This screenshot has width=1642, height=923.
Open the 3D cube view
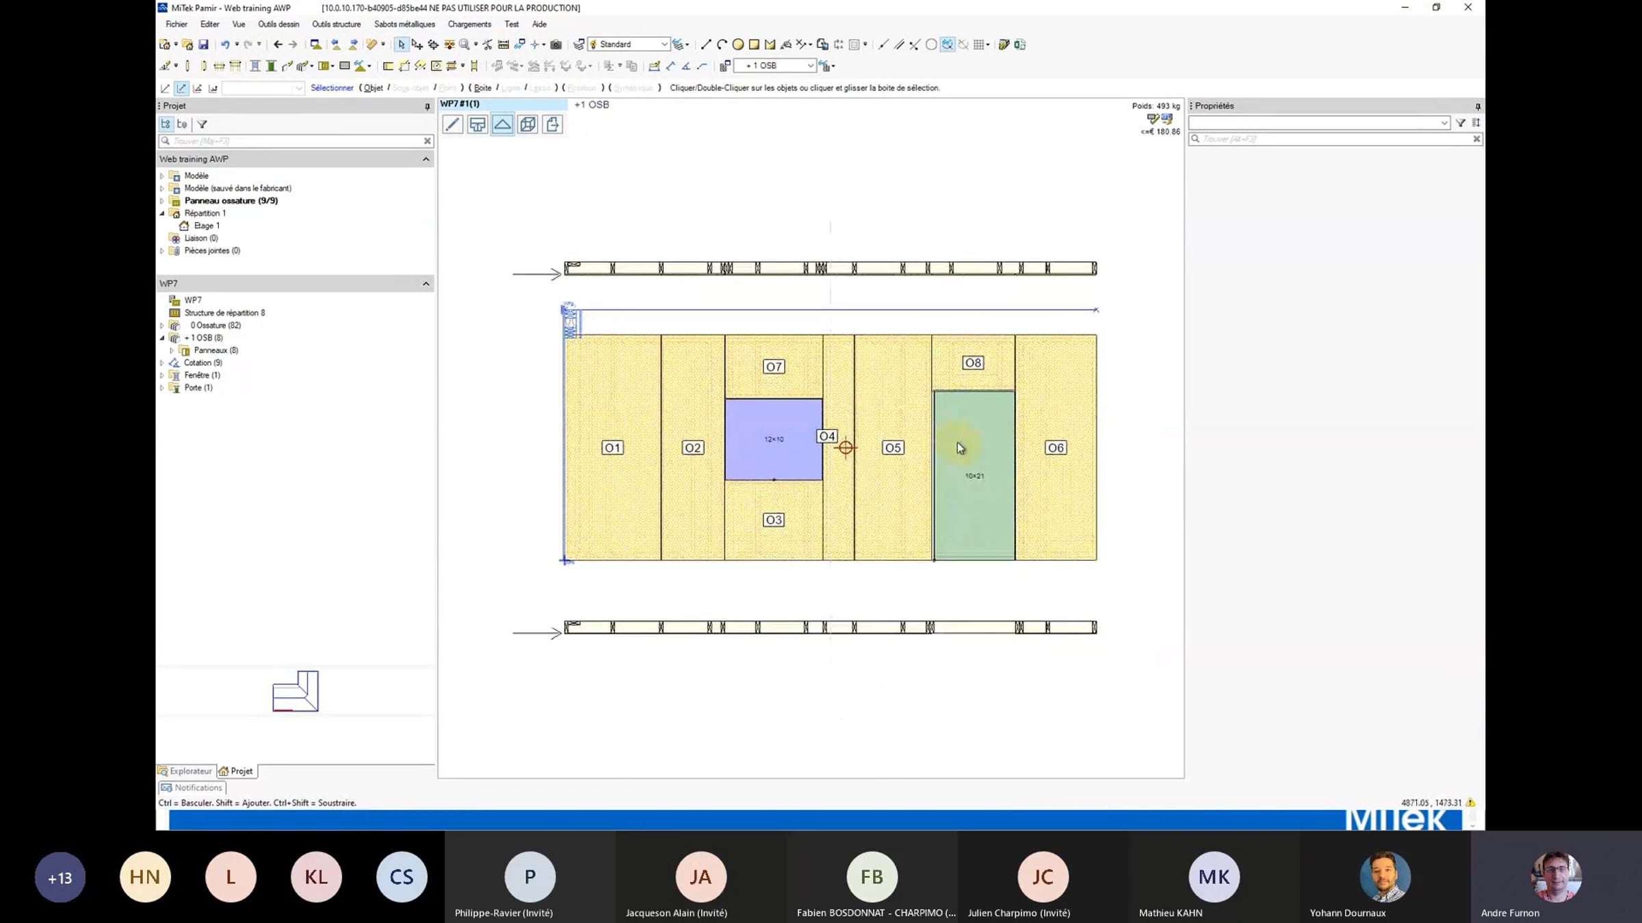(x=527, y=124)
